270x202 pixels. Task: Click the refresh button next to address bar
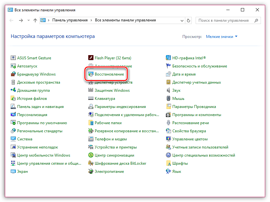189,20
